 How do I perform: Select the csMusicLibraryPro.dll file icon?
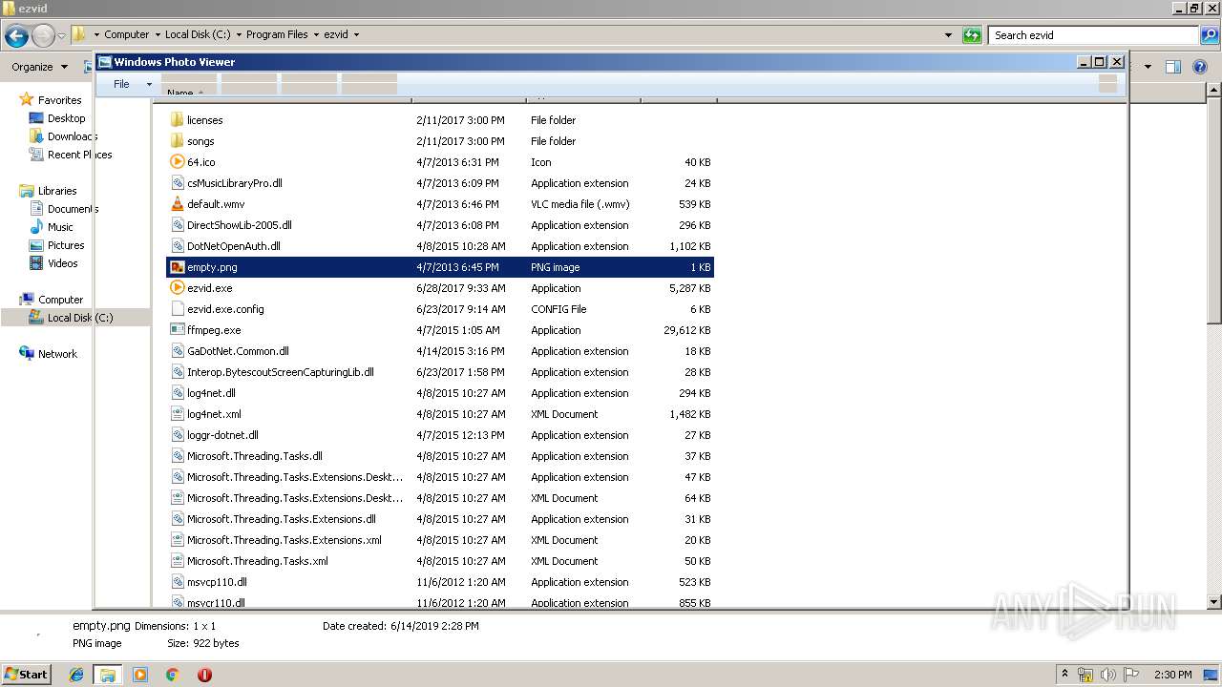point(177,183)
